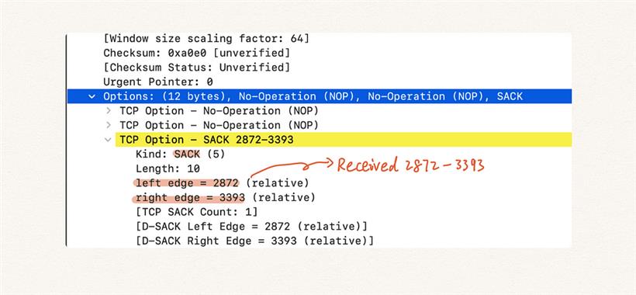This screenshot has height=295, width=636.
Task: Select the Checksum 0xa0e0 field
Action: click(197, 53)
